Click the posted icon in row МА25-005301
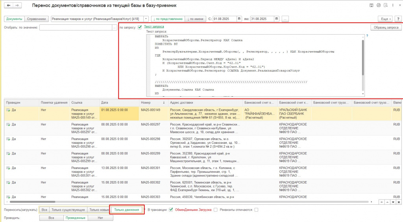This screenshot has width=403, height=222. [x=8, y=168]
